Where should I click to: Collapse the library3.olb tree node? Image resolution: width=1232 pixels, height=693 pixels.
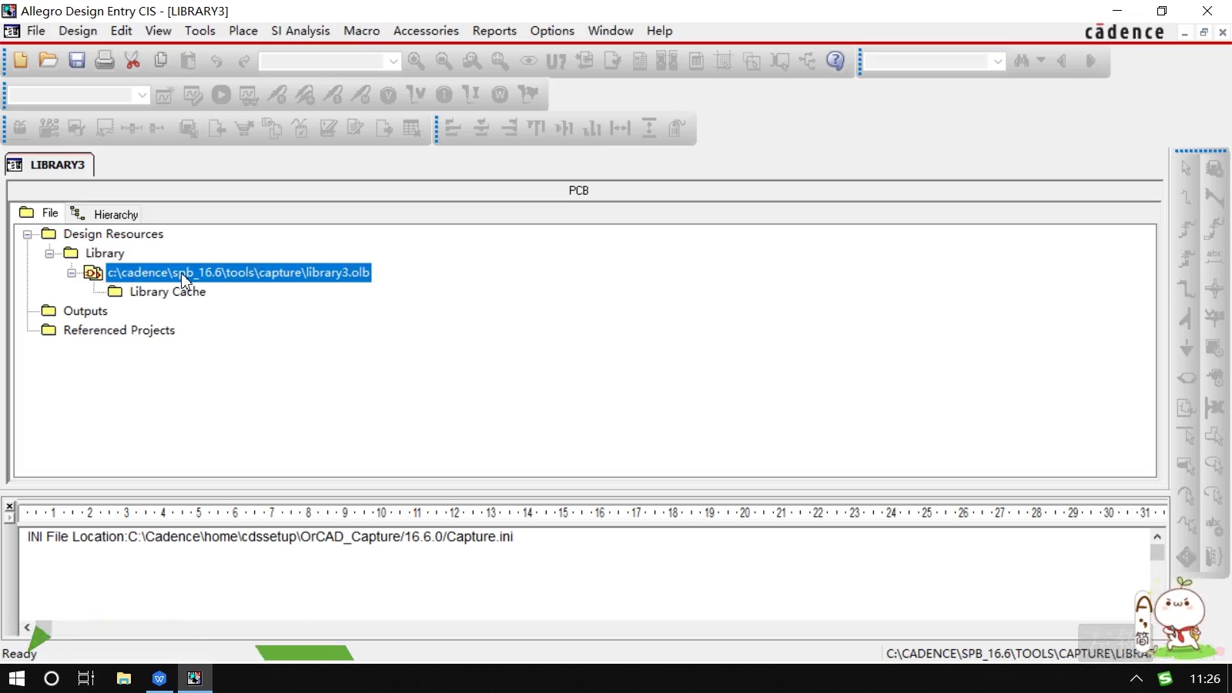pos(72,273)
